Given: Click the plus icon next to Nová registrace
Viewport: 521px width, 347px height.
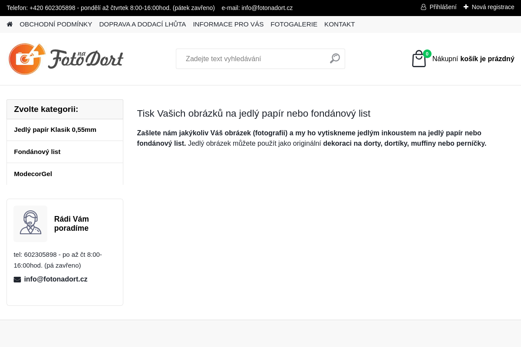Looking at the screenshot, I should tap(466, 7).
